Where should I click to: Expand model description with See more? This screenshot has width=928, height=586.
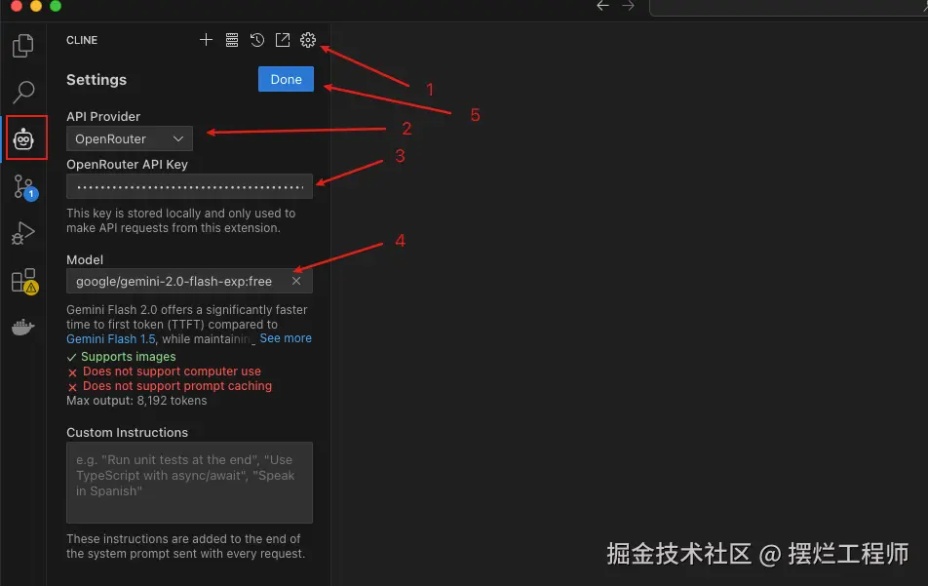[x=286, y=338]
